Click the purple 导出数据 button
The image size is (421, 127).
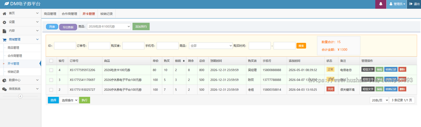click(68, 27)
